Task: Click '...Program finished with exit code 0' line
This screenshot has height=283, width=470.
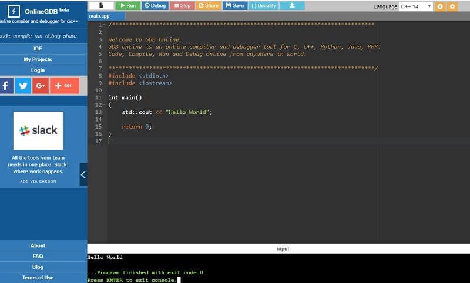Action: 145,272
